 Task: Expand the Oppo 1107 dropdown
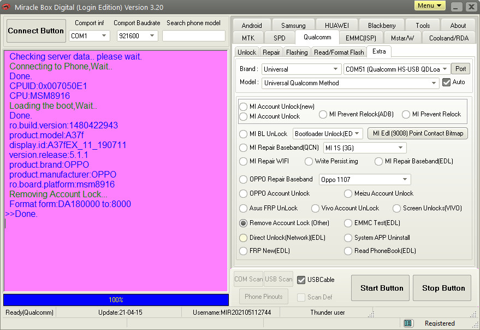365,180
